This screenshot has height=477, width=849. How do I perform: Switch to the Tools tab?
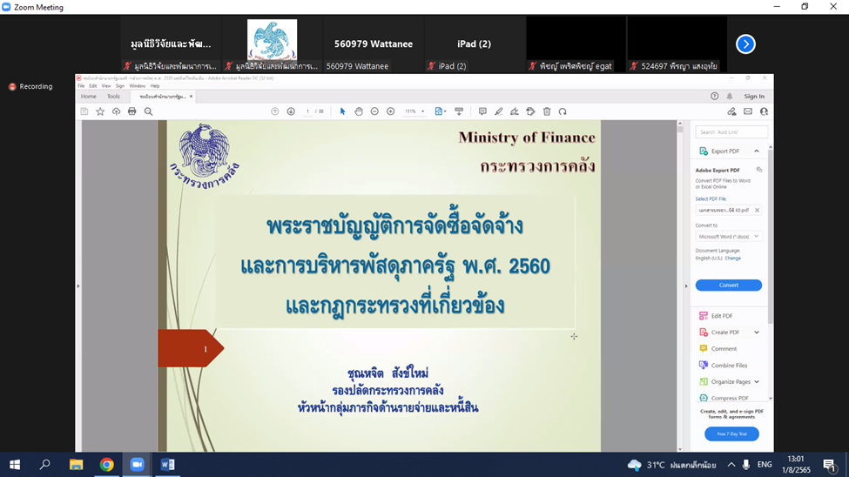113,97
